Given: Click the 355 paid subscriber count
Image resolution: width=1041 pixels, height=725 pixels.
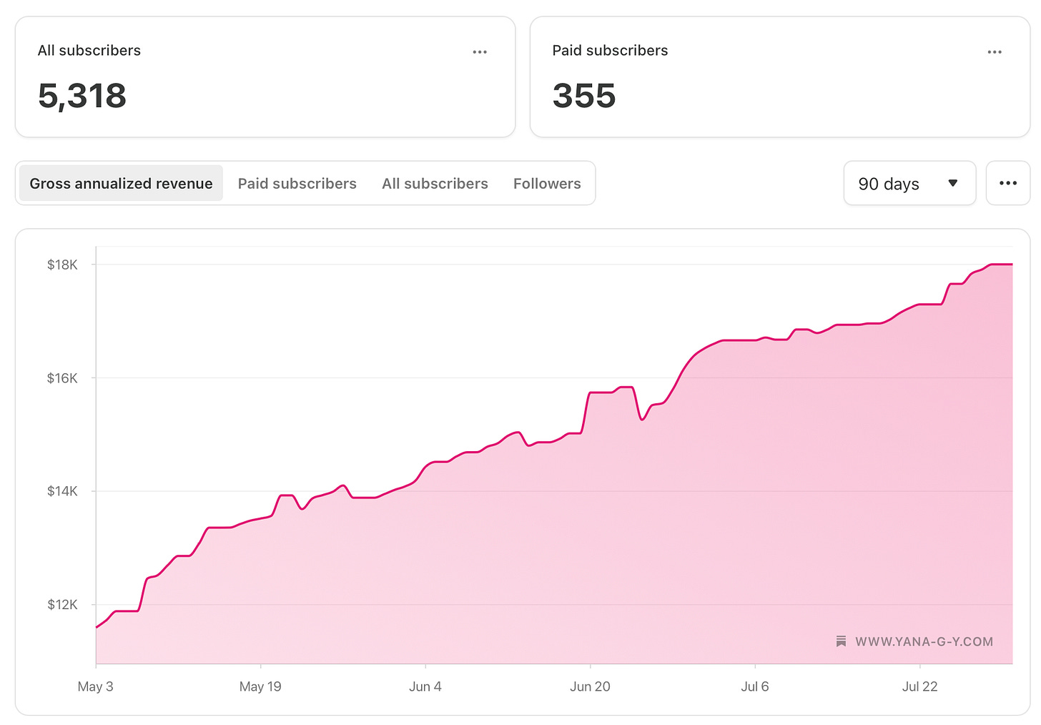Looking at the screenshot, I should 584,96.
